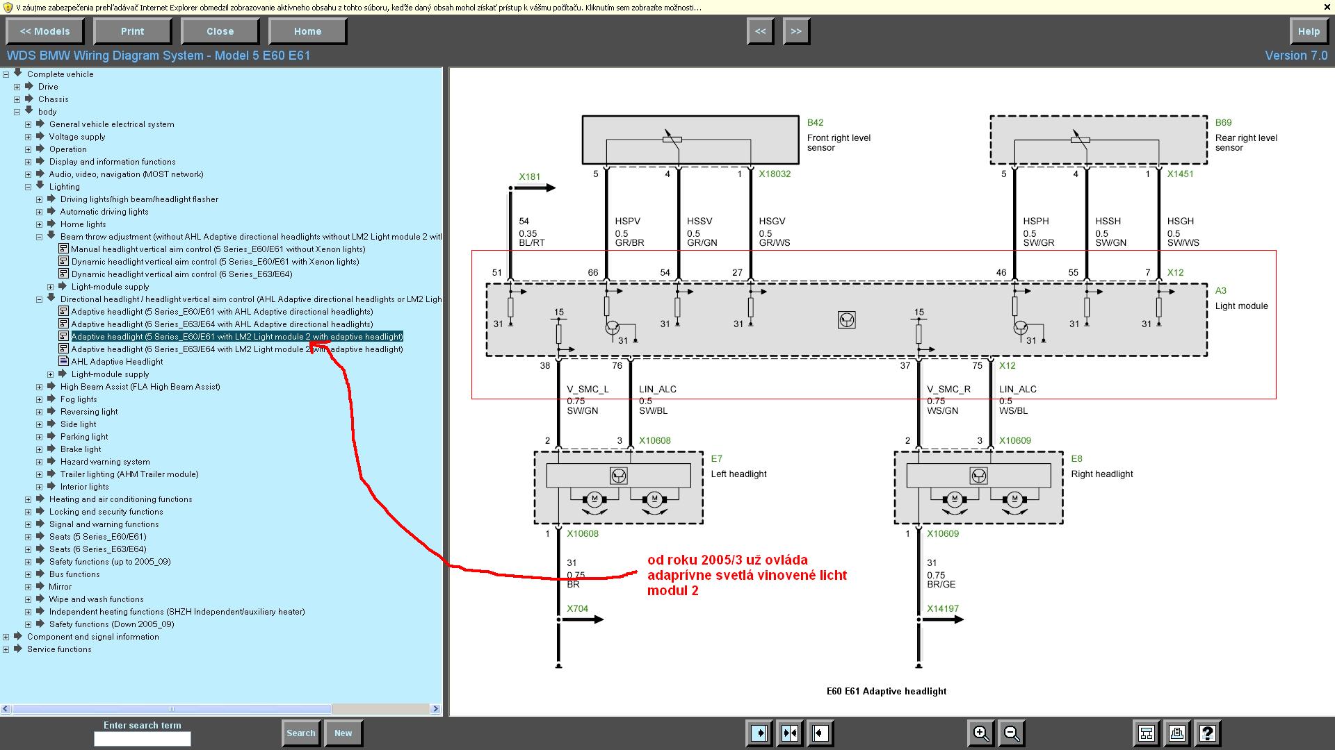Expand the Heating and air conditioning functions node
The image size is (1335, 750).
[28, 499]
